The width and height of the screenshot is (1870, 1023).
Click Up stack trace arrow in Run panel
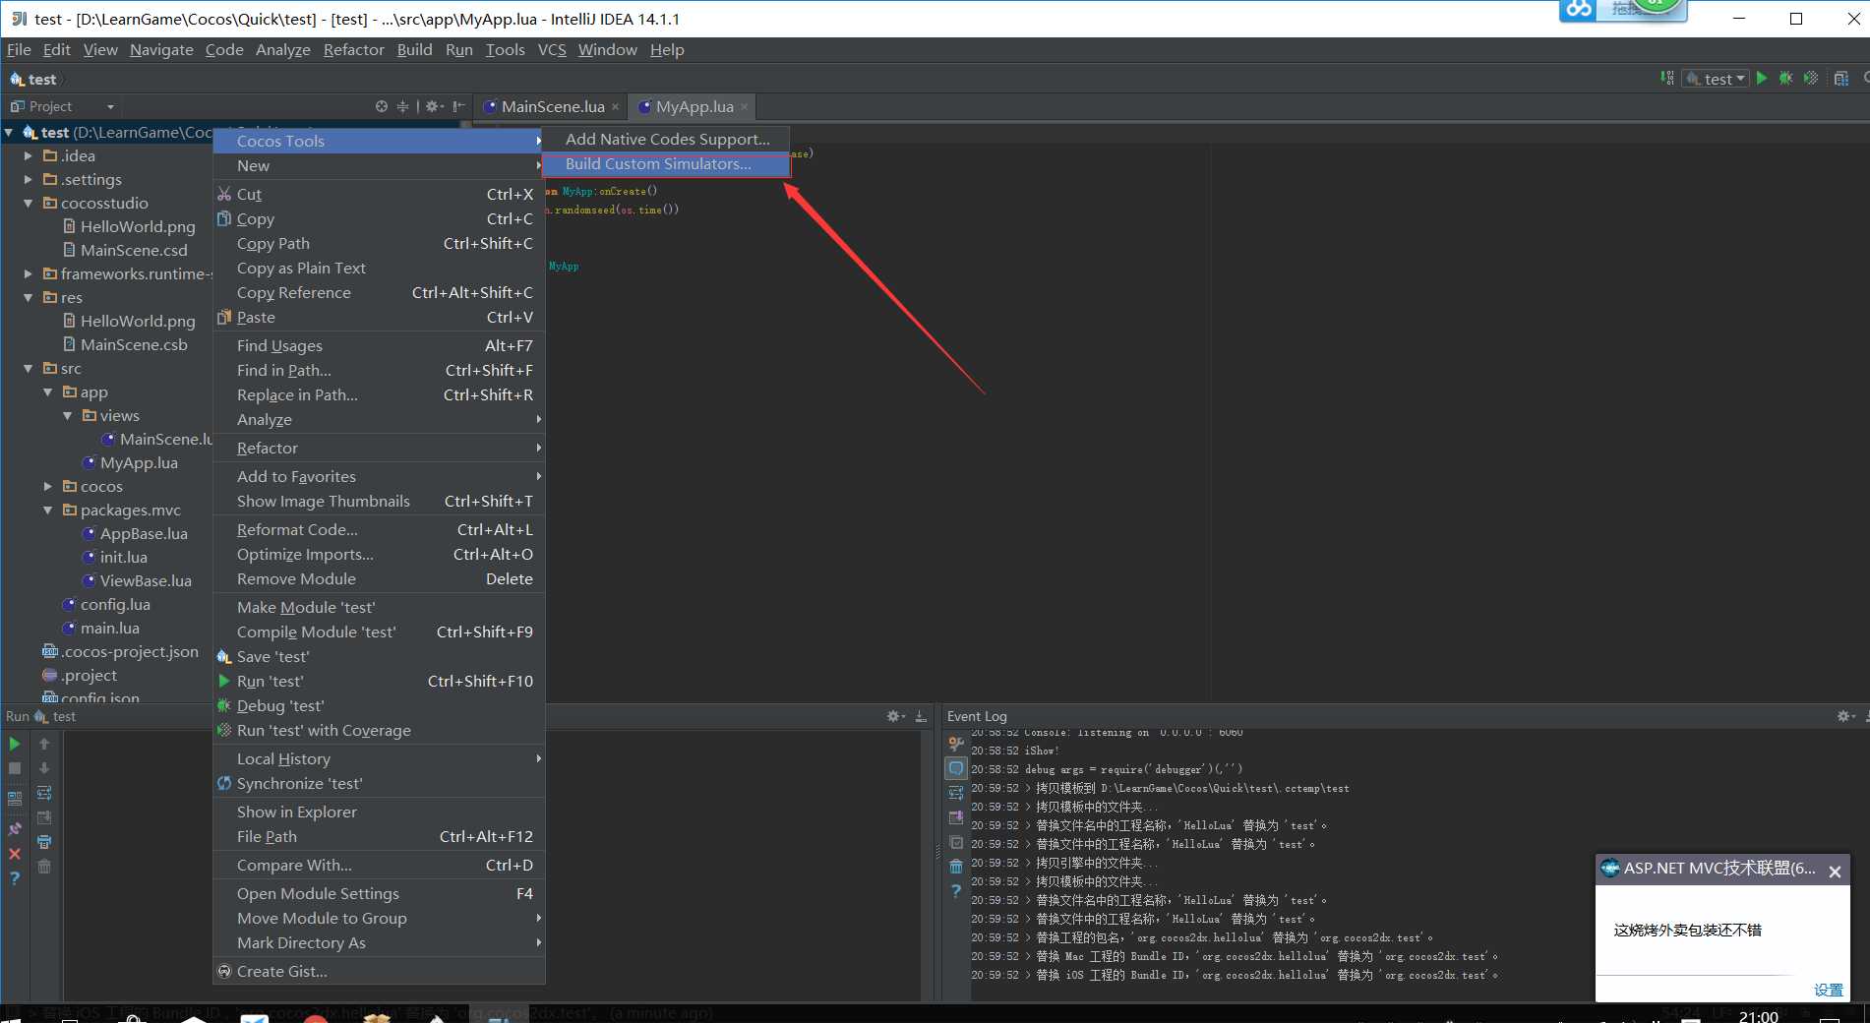[x=44, y=744]
